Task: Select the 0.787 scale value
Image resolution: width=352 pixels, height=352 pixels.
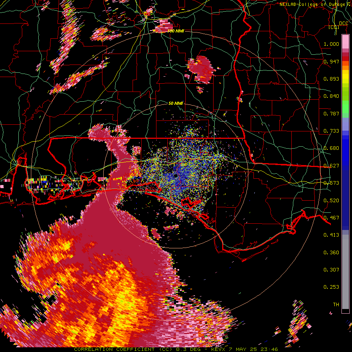Action: coord(331,113)
